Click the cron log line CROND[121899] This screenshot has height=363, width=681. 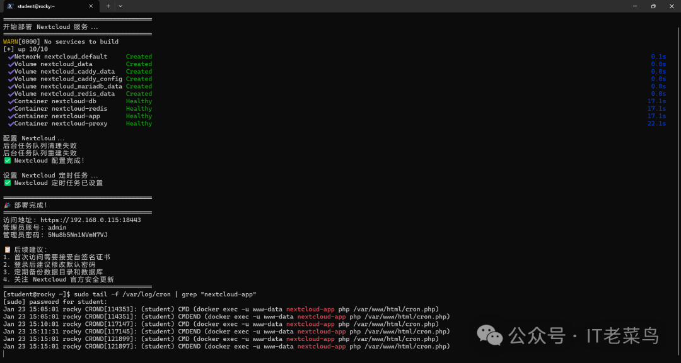221,338
